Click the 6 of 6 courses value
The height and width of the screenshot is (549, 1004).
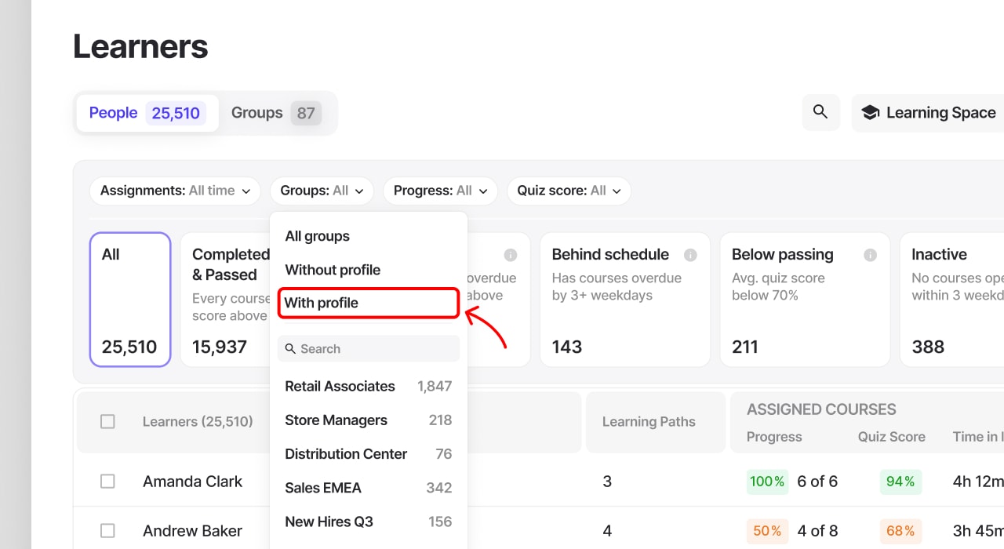point(817,482)
